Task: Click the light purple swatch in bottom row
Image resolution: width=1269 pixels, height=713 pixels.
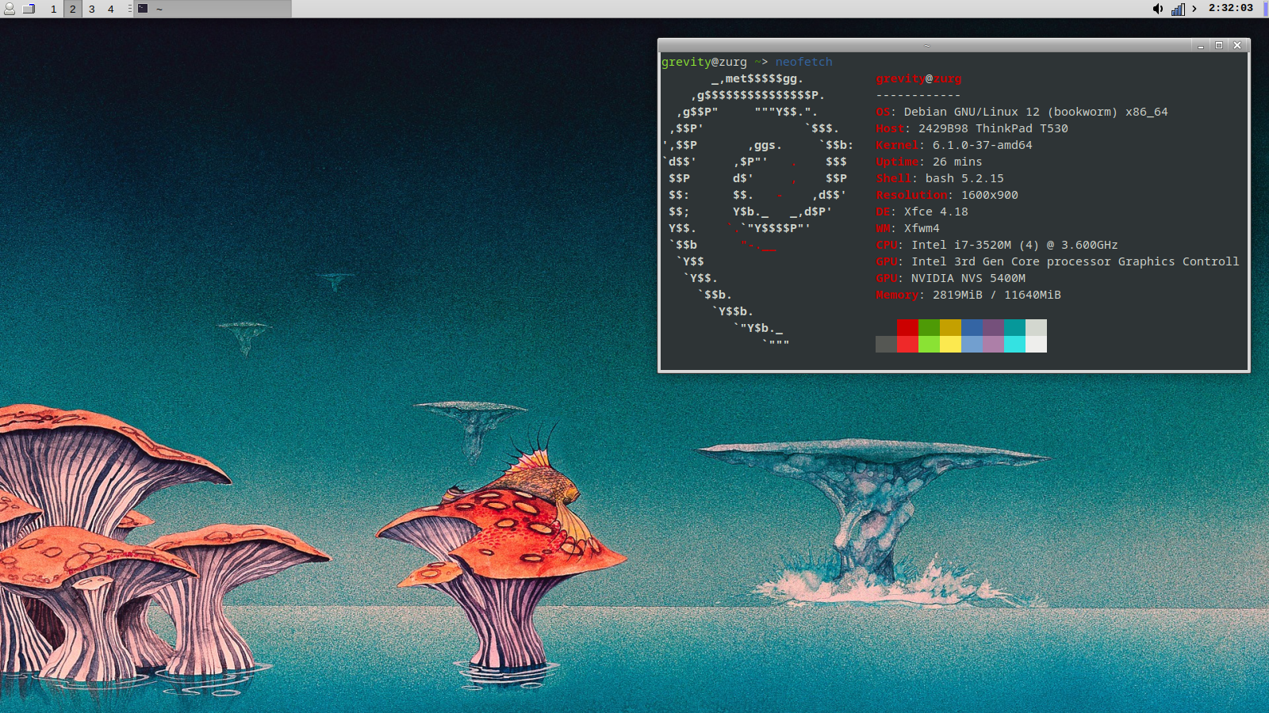Action: tap(993, 345)
